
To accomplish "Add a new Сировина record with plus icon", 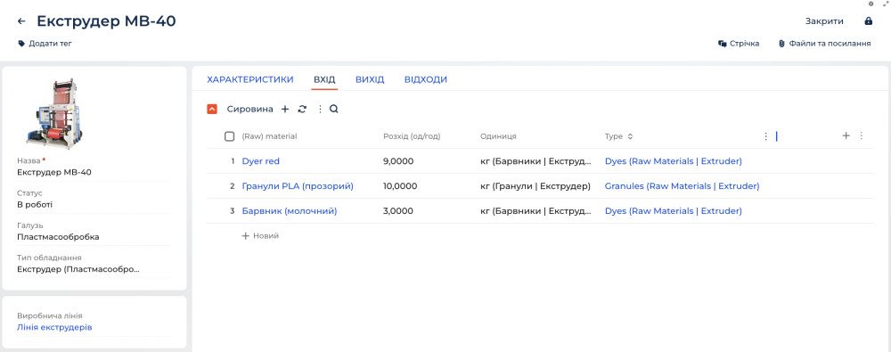I will click(285, 110).
